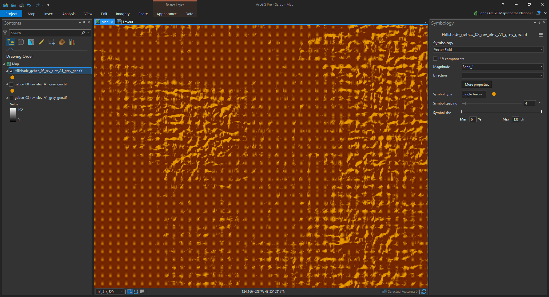
Task: Click the Redo arrow icon
Action: (x=37, y=5)
